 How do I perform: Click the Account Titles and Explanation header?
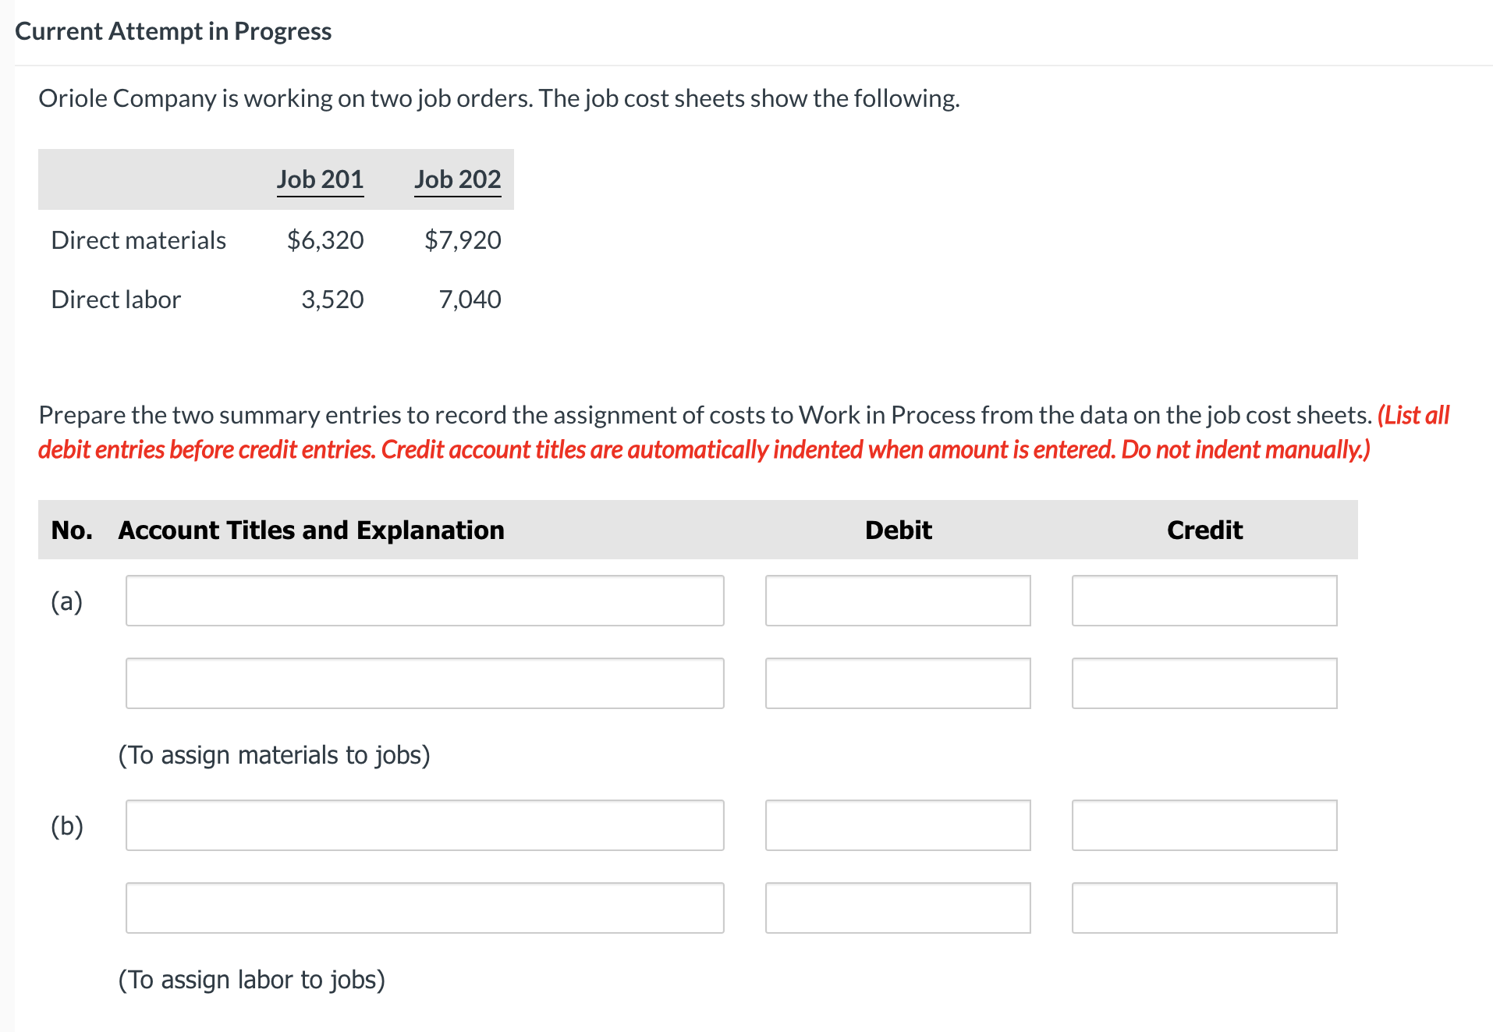[x=310, y=530]
